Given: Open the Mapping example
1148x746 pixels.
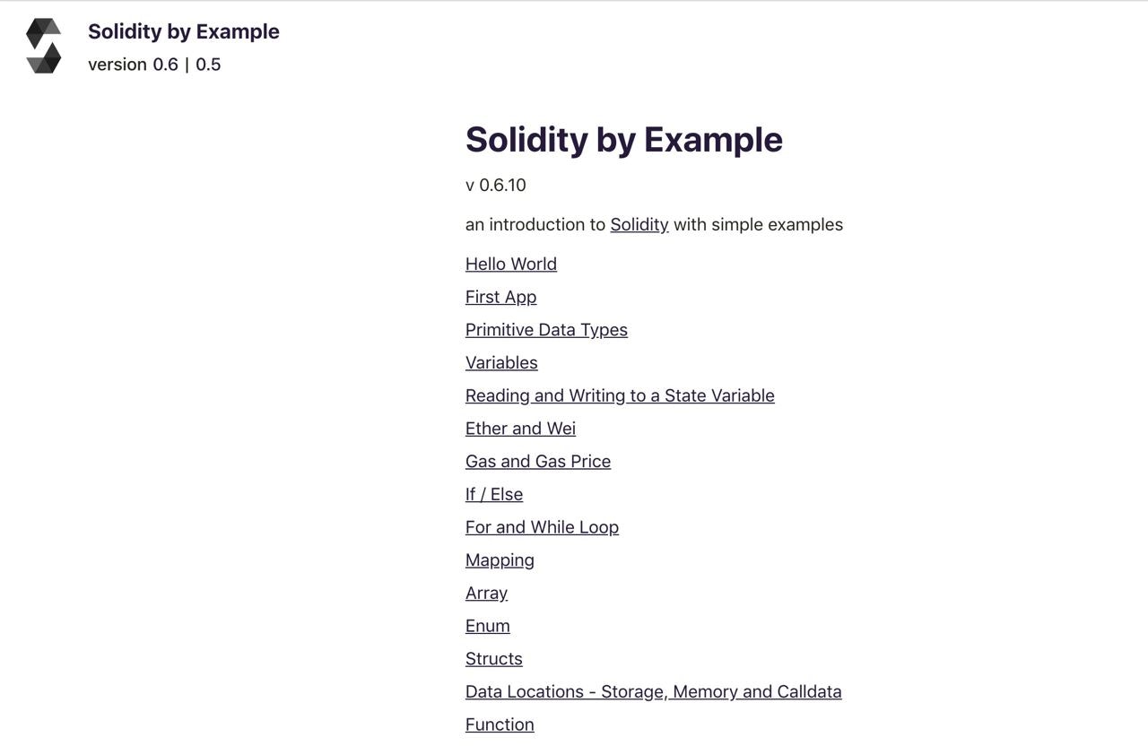Looking at the screenshot, I should [x=500, y=559].
